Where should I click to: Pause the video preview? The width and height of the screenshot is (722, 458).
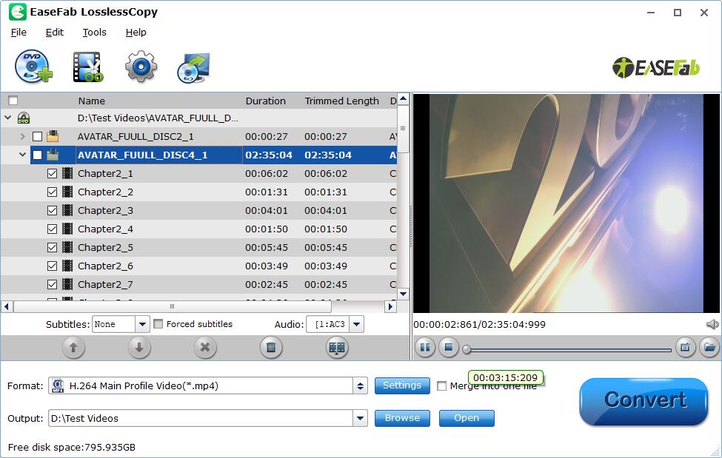[x=424, y=348]
